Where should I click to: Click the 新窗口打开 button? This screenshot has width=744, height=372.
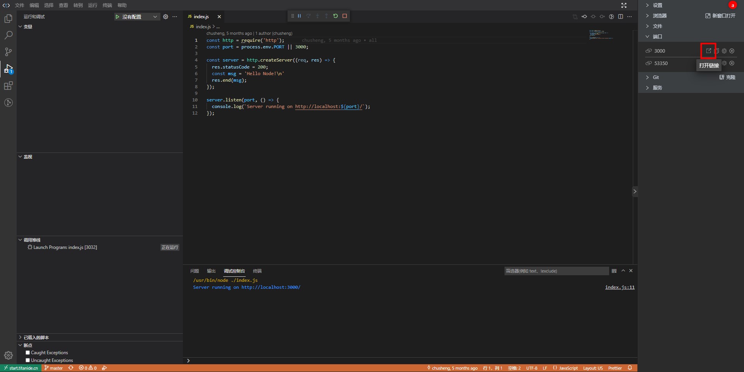tap(720, 16)
